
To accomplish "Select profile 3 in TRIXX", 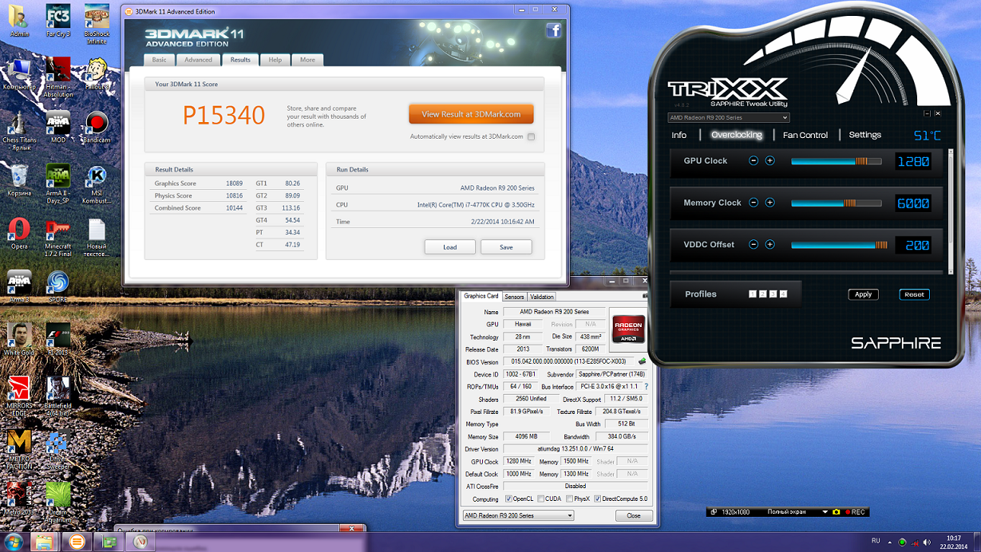I will click(x=773, y=294).
